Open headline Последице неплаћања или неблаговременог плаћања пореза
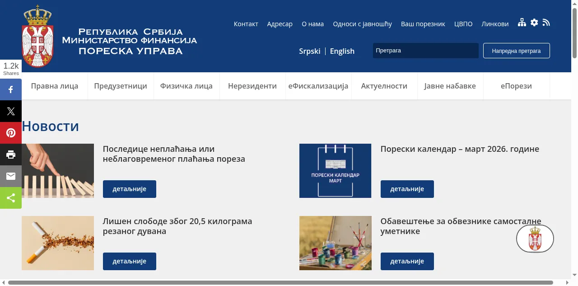 174,154
